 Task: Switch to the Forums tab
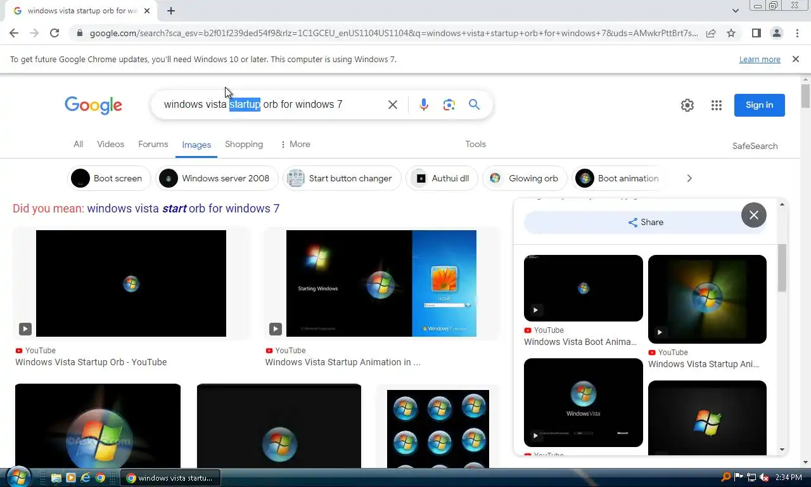(153, 144)
